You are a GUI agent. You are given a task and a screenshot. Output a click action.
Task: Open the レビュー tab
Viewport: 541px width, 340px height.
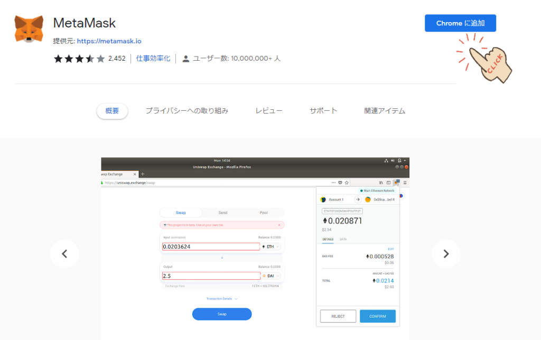coord(269,111)
